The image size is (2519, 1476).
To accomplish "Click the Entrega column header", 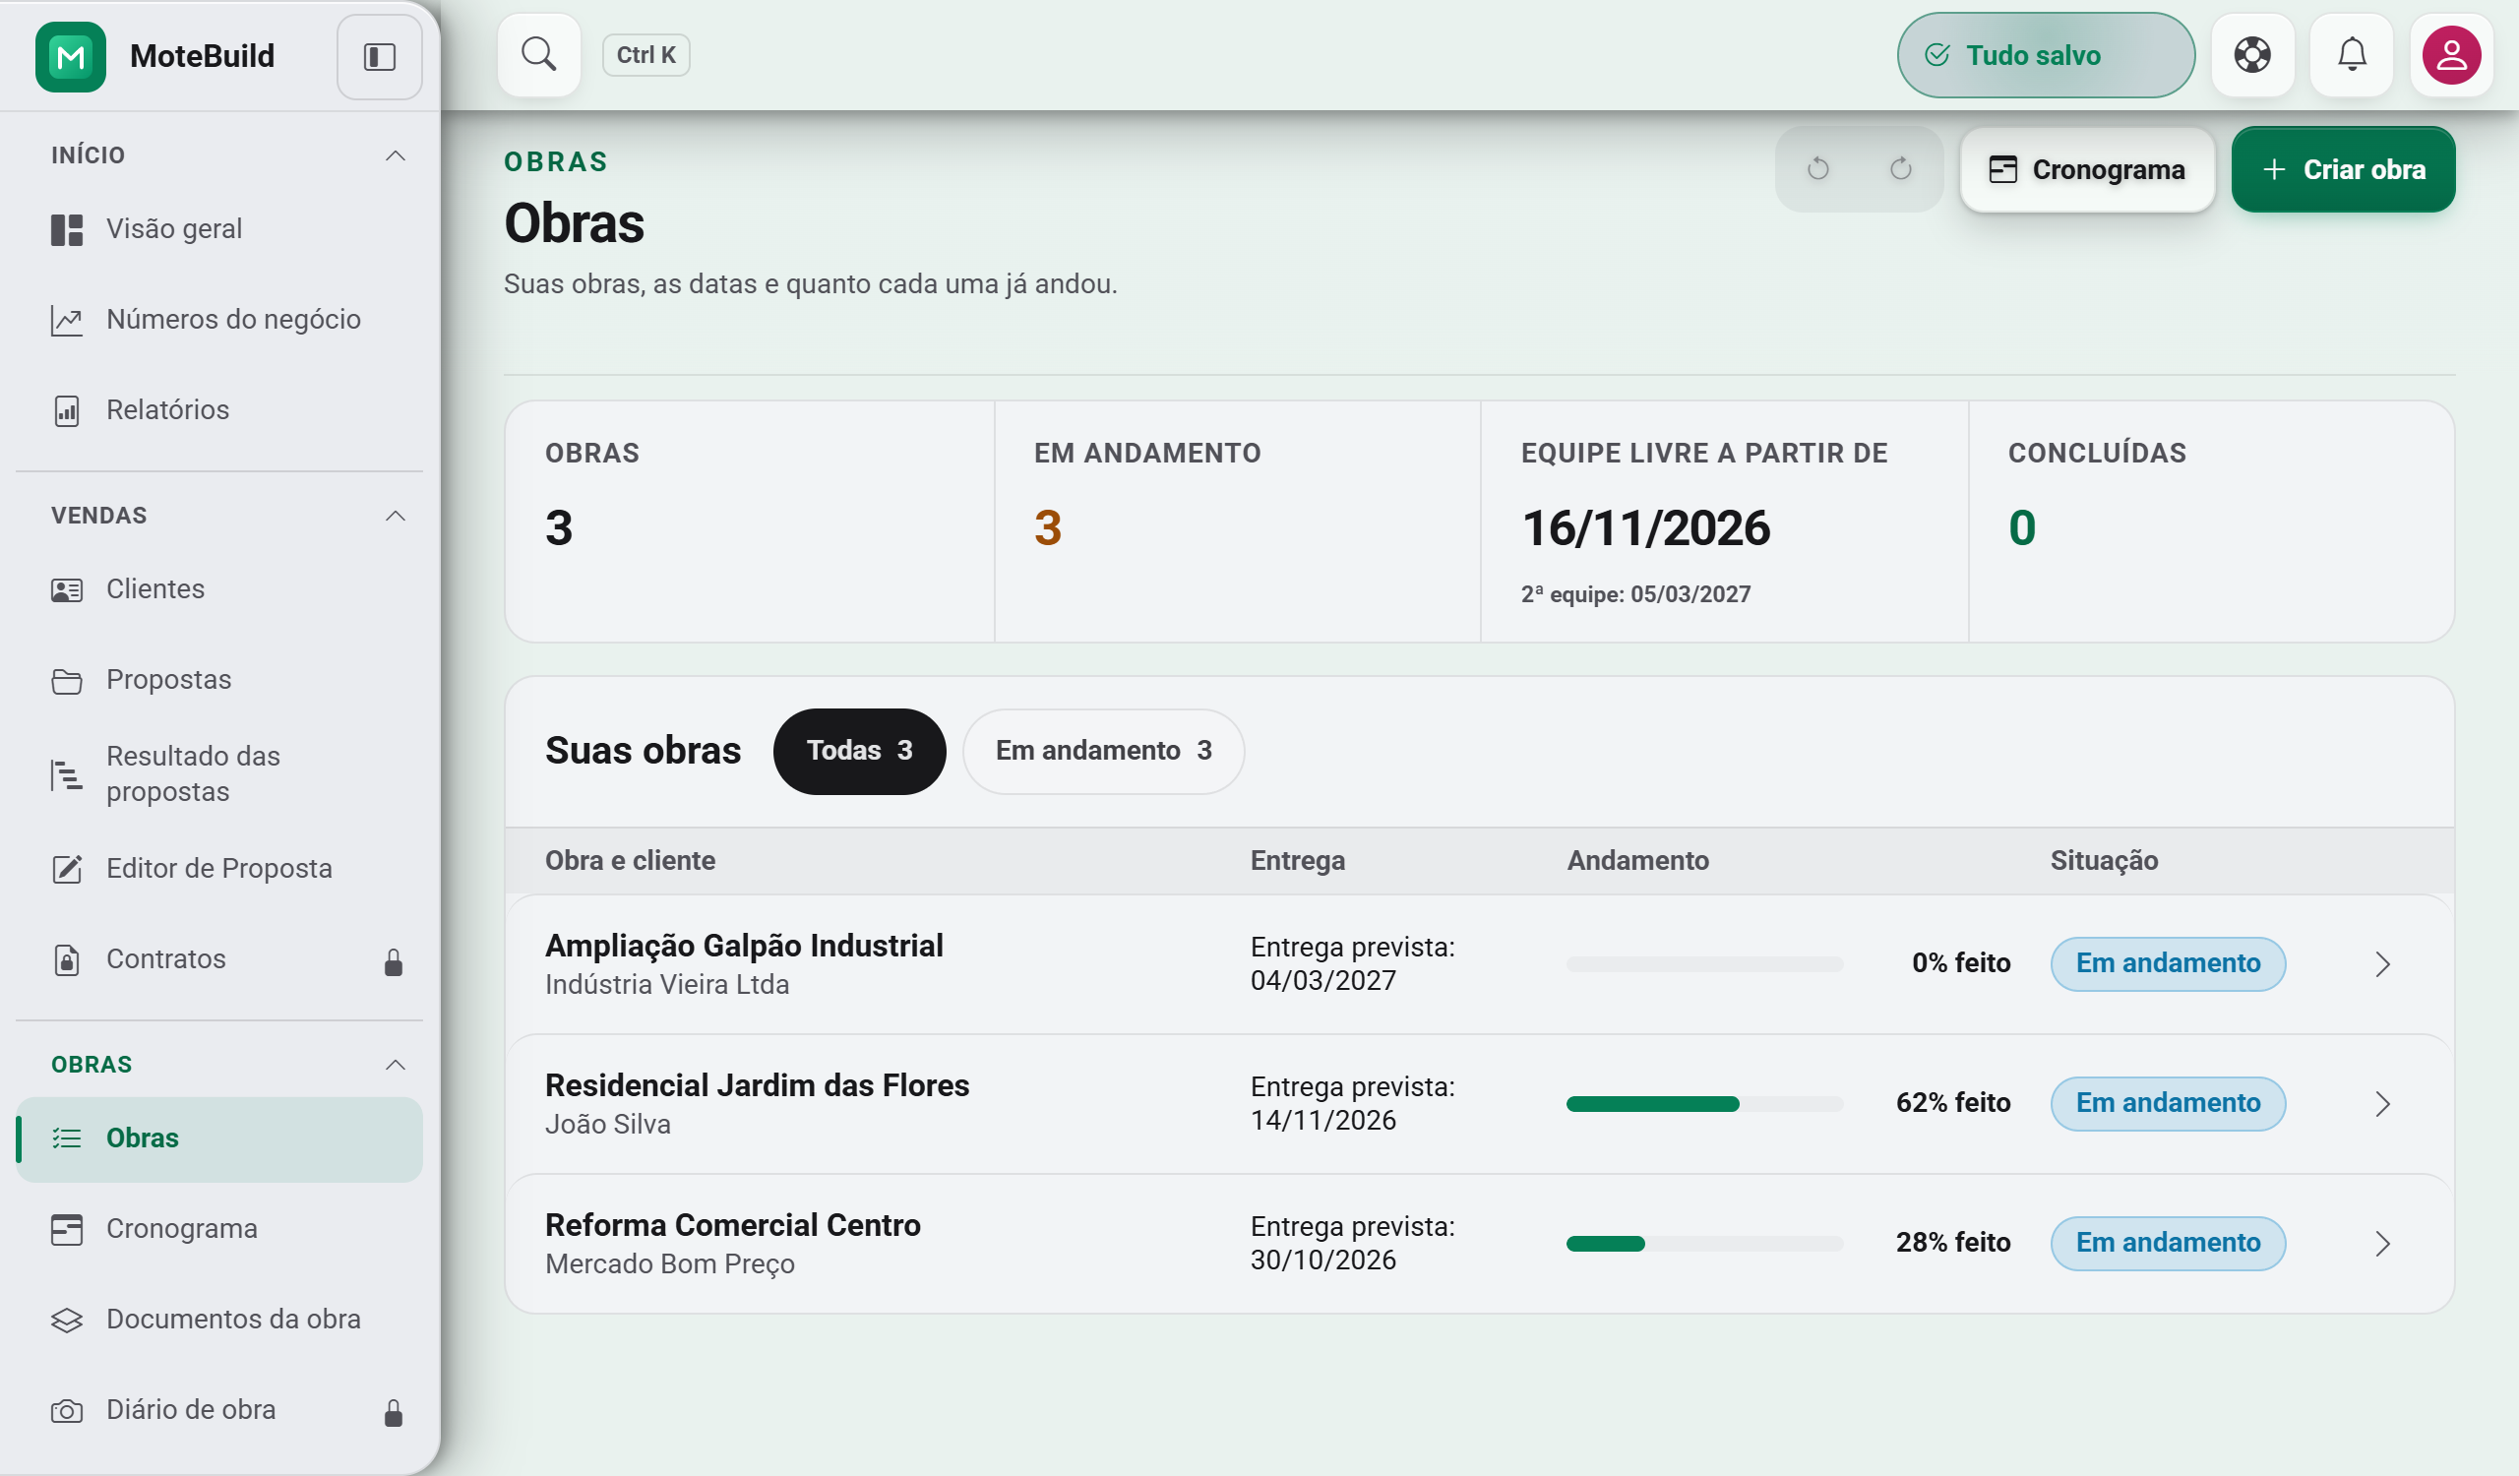I will [x=1298, y=860].
